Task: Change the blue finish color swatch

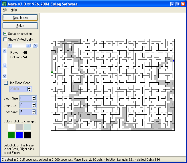Action: tap(19, 135)
